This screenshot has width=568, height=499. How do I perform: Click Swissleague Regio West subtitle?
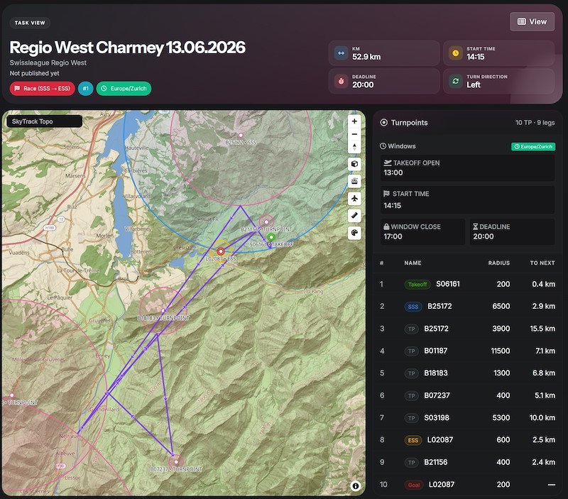coord(48,62)
